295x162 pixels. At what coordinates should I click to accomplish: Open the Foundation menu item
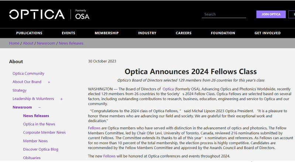click(x=223, y=33)
